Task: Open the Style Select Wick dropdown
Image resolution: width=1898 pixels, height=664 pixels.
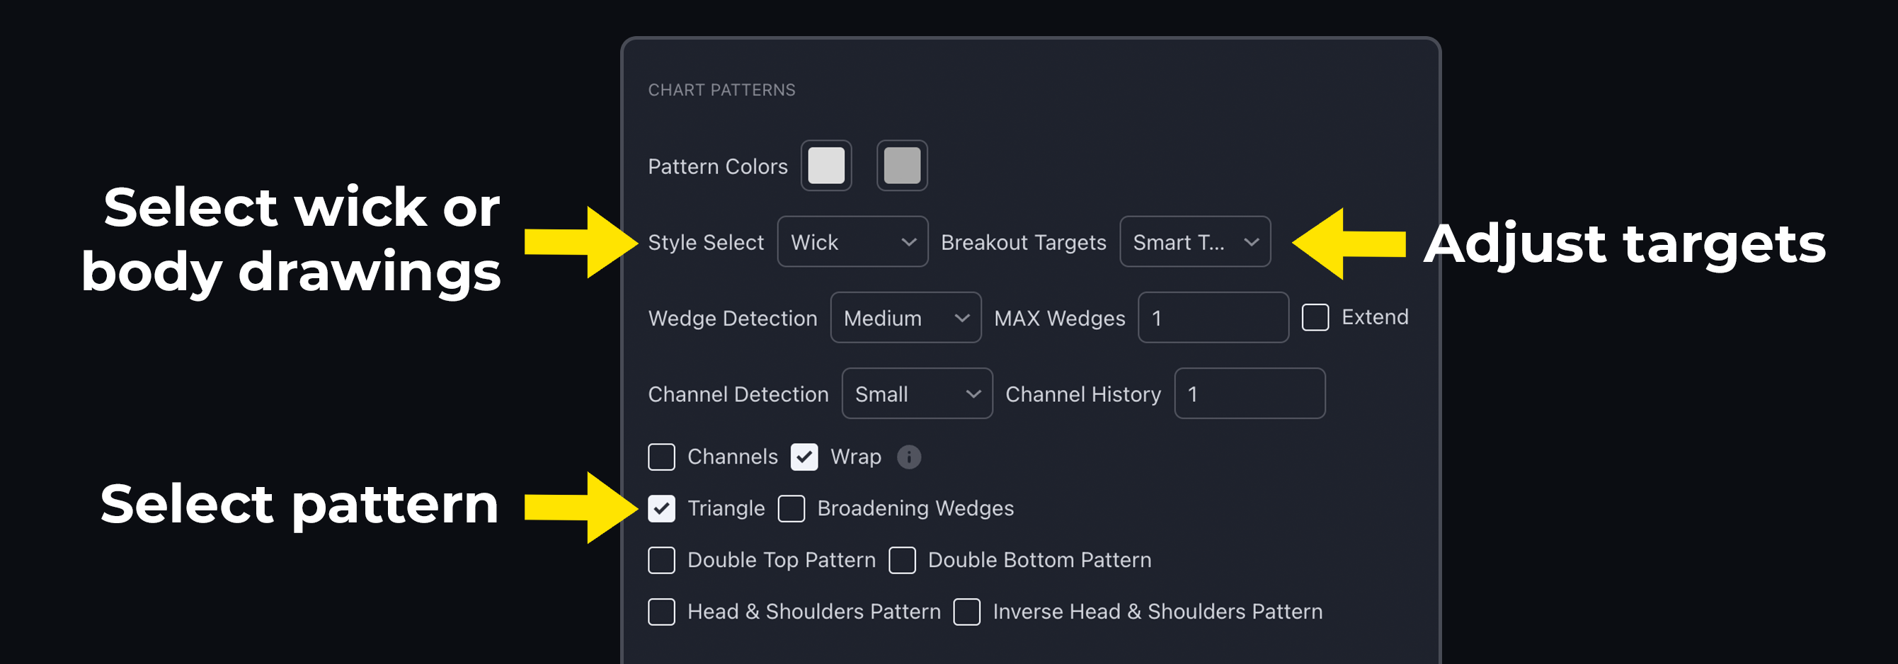Action: (852, 241)
